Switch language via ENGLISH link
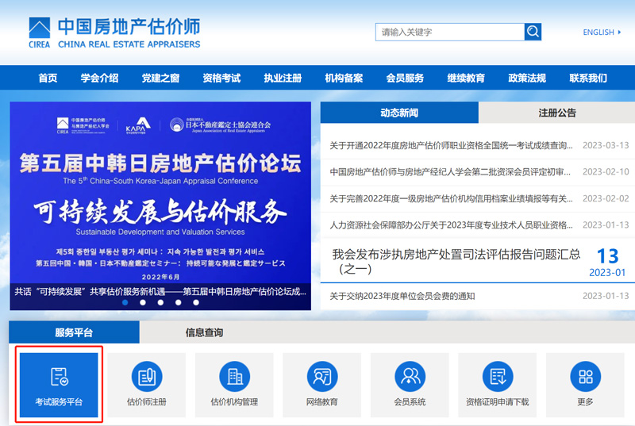Screen dimensions: 635x426 598,33
